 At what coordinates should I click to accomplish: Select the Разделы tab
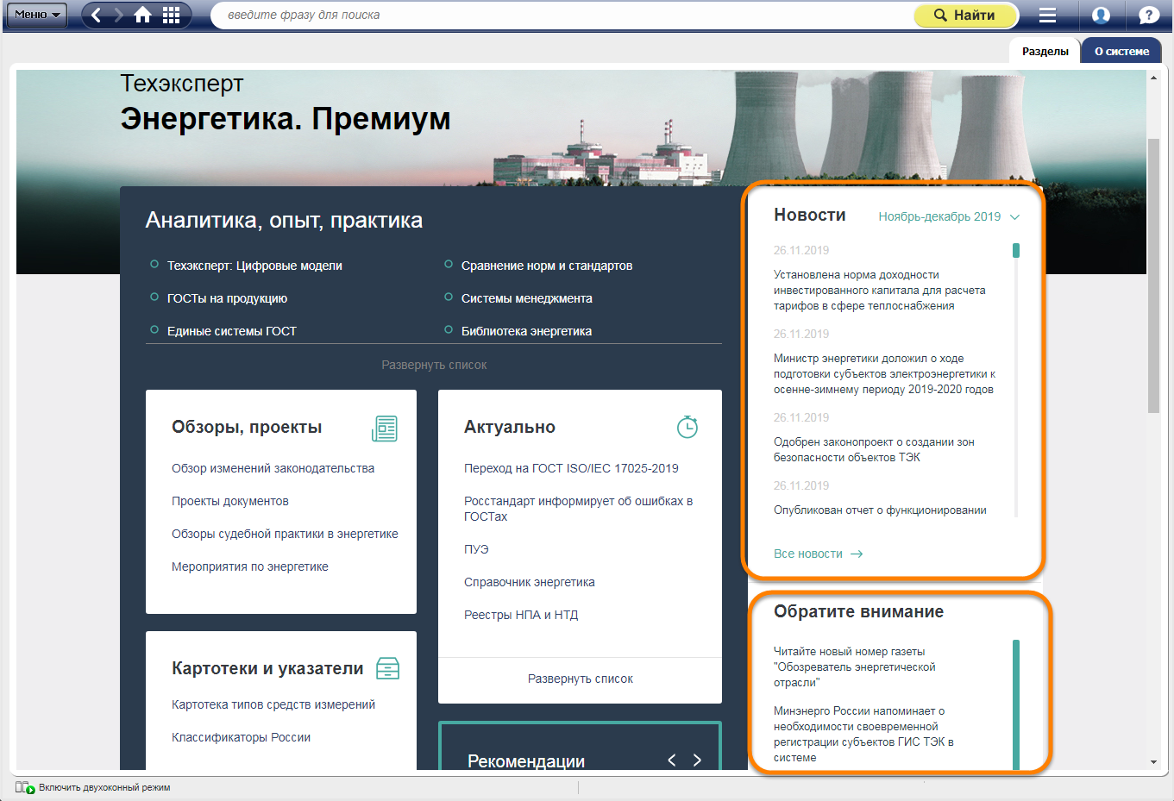[1045, 51]
